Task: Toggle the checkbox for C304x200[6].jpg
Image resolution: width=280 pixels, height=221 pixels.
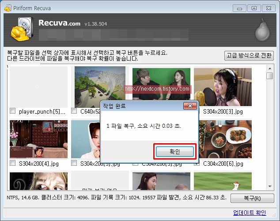Action: [197, 164]
